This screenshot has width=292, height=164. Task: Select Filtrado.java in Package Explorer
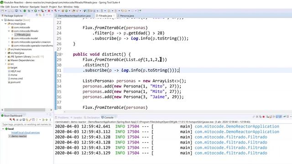point(24,35)
